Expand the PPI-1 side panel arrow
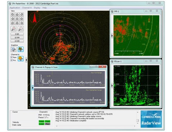The image size is (172, 132). coord(112,35)
